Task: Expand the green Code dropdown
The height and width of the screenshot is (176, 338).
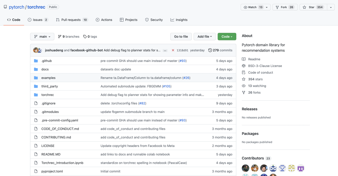Action: click(x=227, y=37)
